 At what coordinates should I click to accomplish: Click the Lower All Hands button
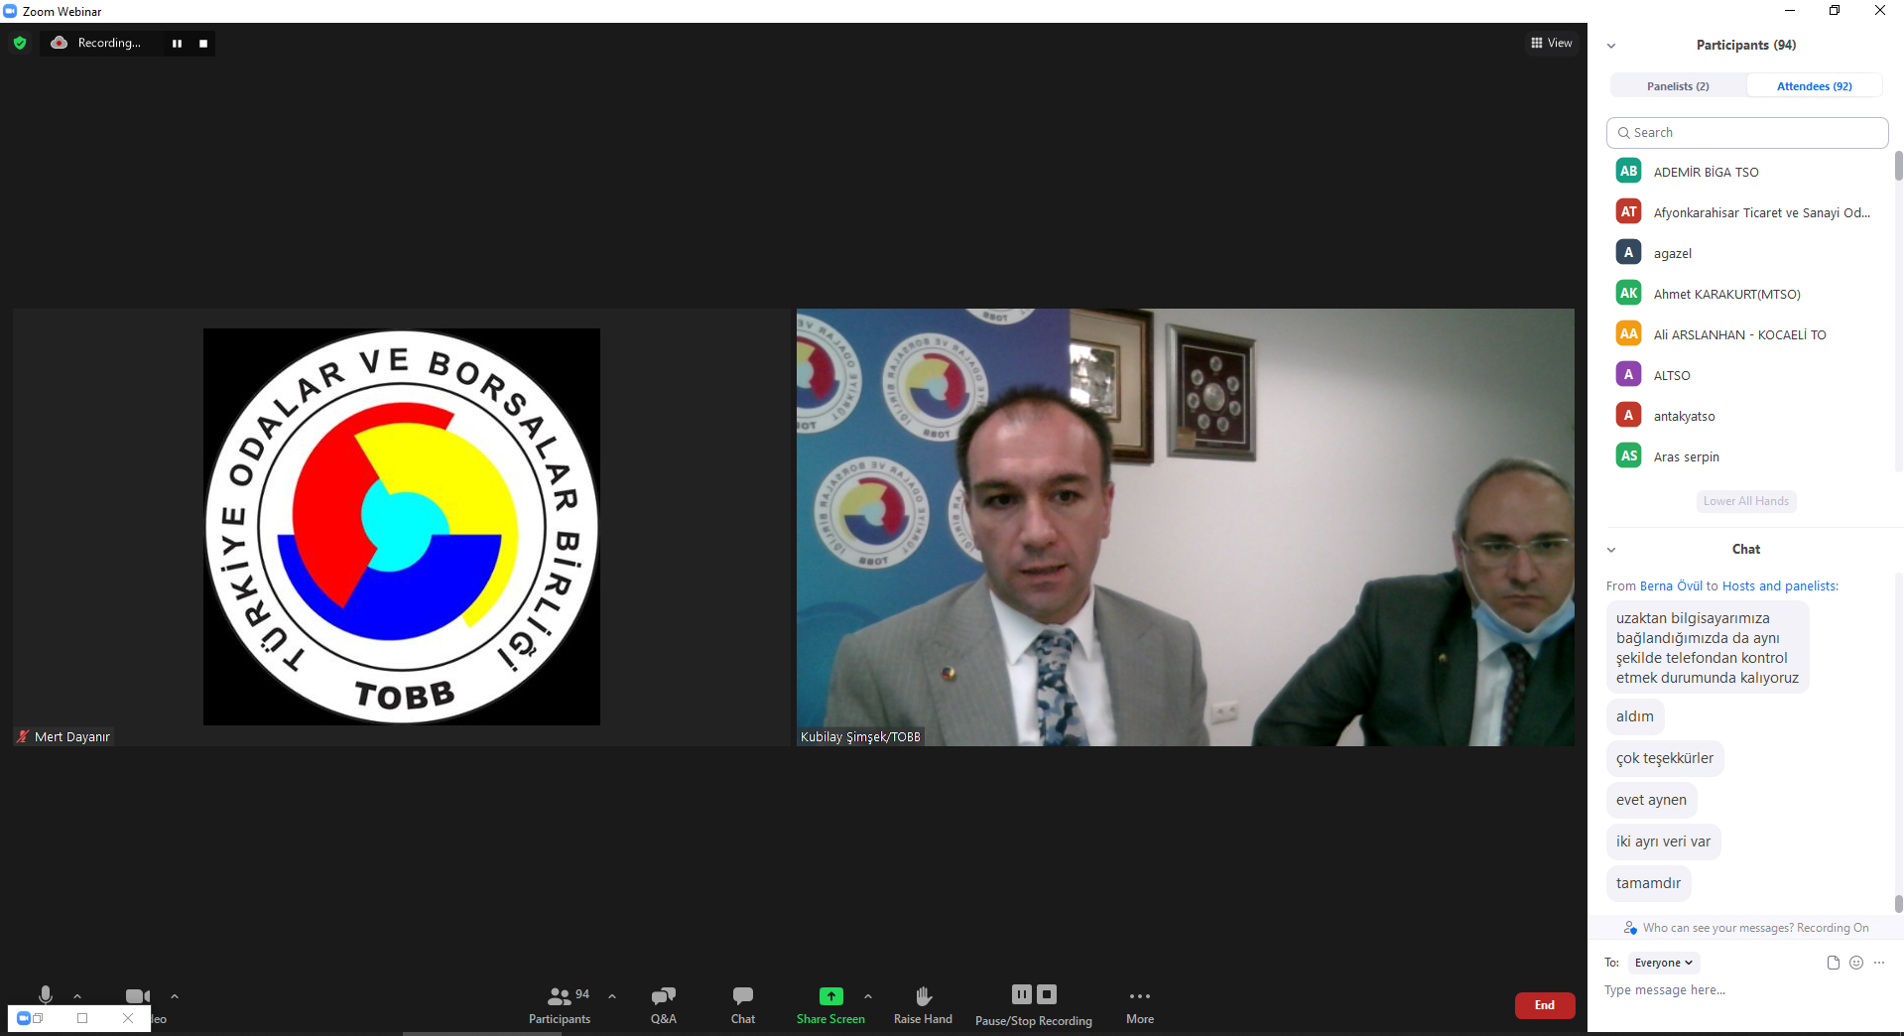pos(1746,501)
